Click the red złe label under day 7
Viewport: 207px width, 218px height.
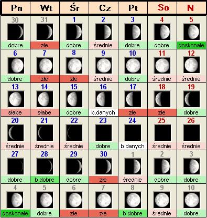(x=45, y=79)
